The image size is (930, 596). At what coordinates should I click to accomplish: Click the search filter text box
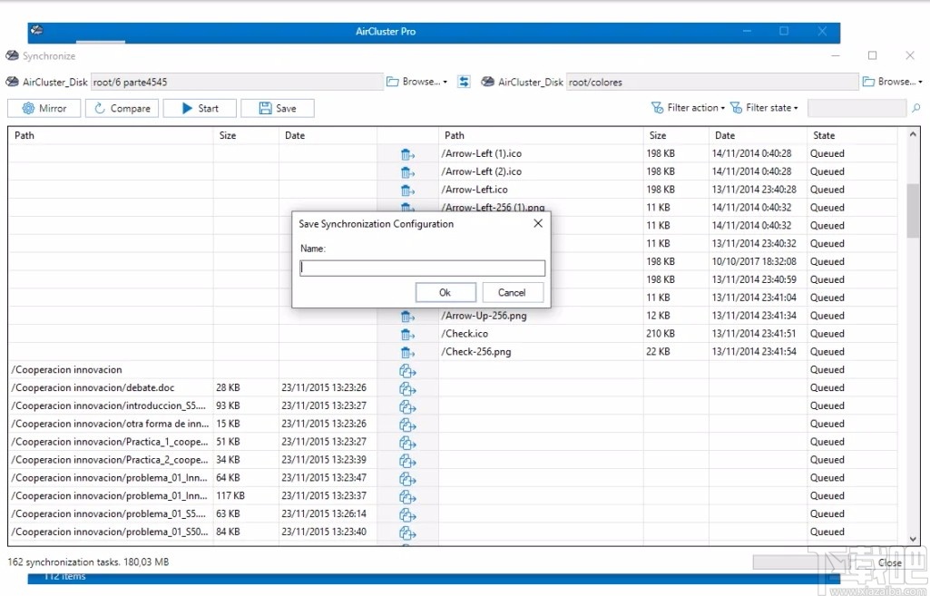click(857, 108)
